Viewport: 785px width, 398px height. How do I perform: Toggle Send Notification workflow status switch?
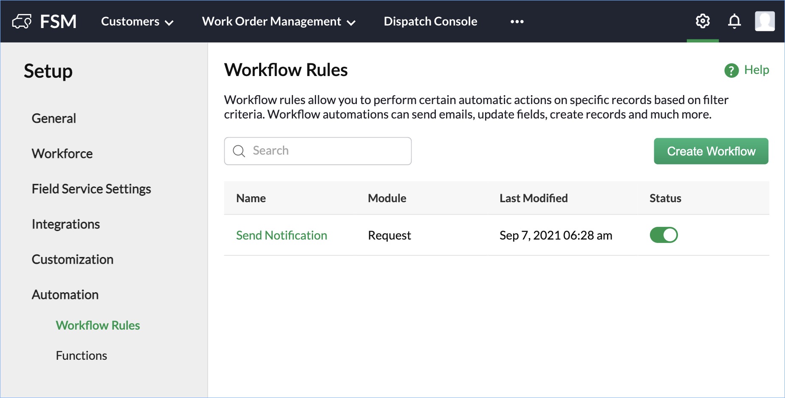(664, 235)
